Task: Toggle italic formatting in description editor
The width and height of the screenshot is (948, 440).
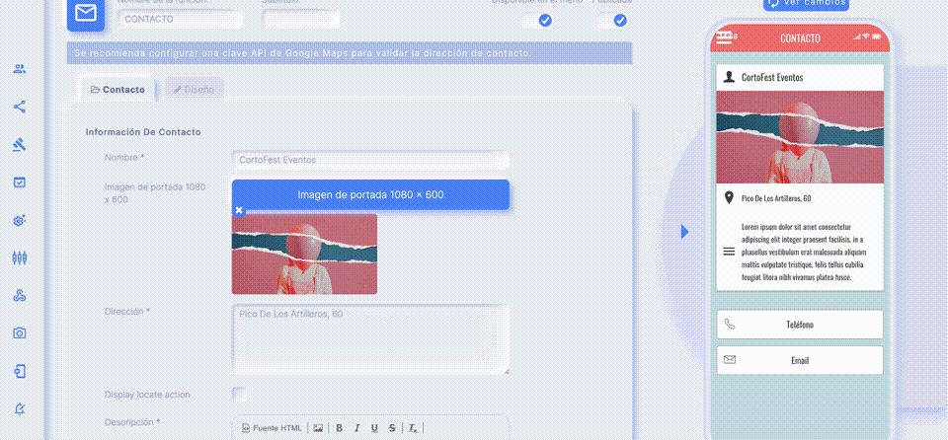Action: point(356,428)
